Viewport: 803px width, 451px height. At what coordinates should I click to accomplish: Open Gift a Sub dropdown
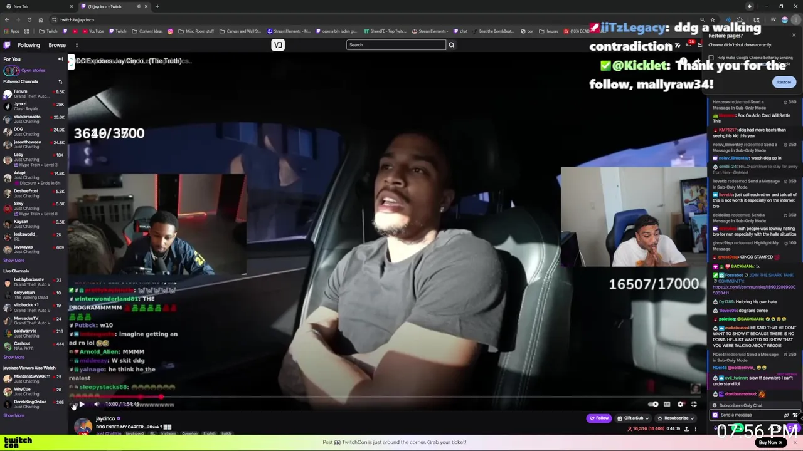click(x=633, y=418)
